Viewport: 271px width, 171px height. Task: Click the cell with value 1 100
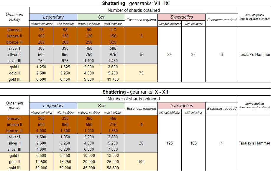click(x=89, y=61)
